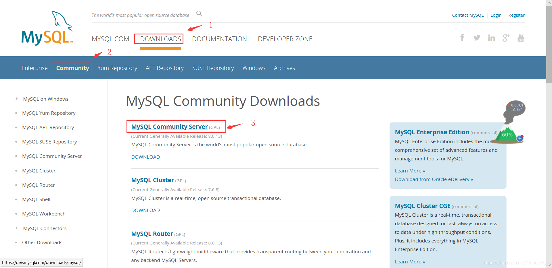The image size is (552, 268).
Task: Select Other Downloads in sidebar
Action: click(42, 242)
